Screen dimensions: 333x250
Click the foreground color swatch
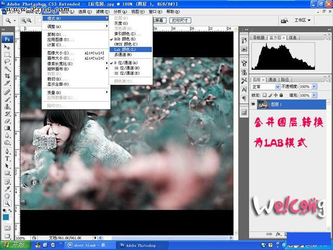pos(6,217)
